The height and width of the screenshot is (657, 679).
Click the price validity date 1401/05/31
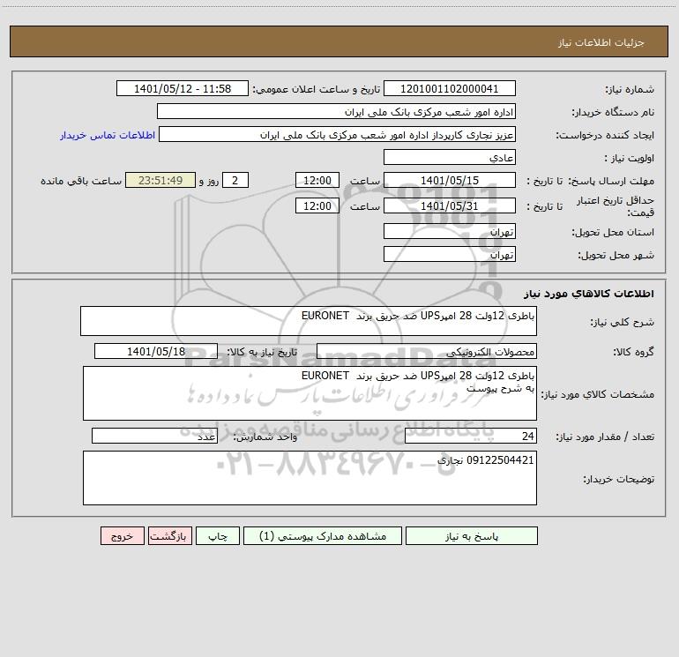pyautogui.click(x=450, y=205)
